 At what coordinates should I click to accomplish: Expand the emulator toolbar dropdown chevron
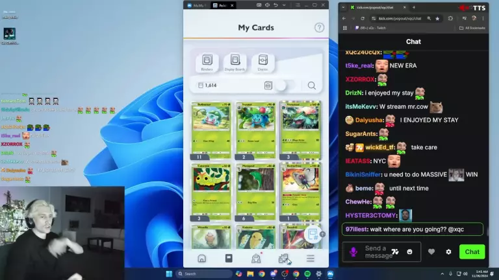coord(284,5)
